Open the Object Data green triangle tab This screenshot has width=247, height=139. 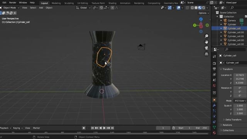[214, 127]
